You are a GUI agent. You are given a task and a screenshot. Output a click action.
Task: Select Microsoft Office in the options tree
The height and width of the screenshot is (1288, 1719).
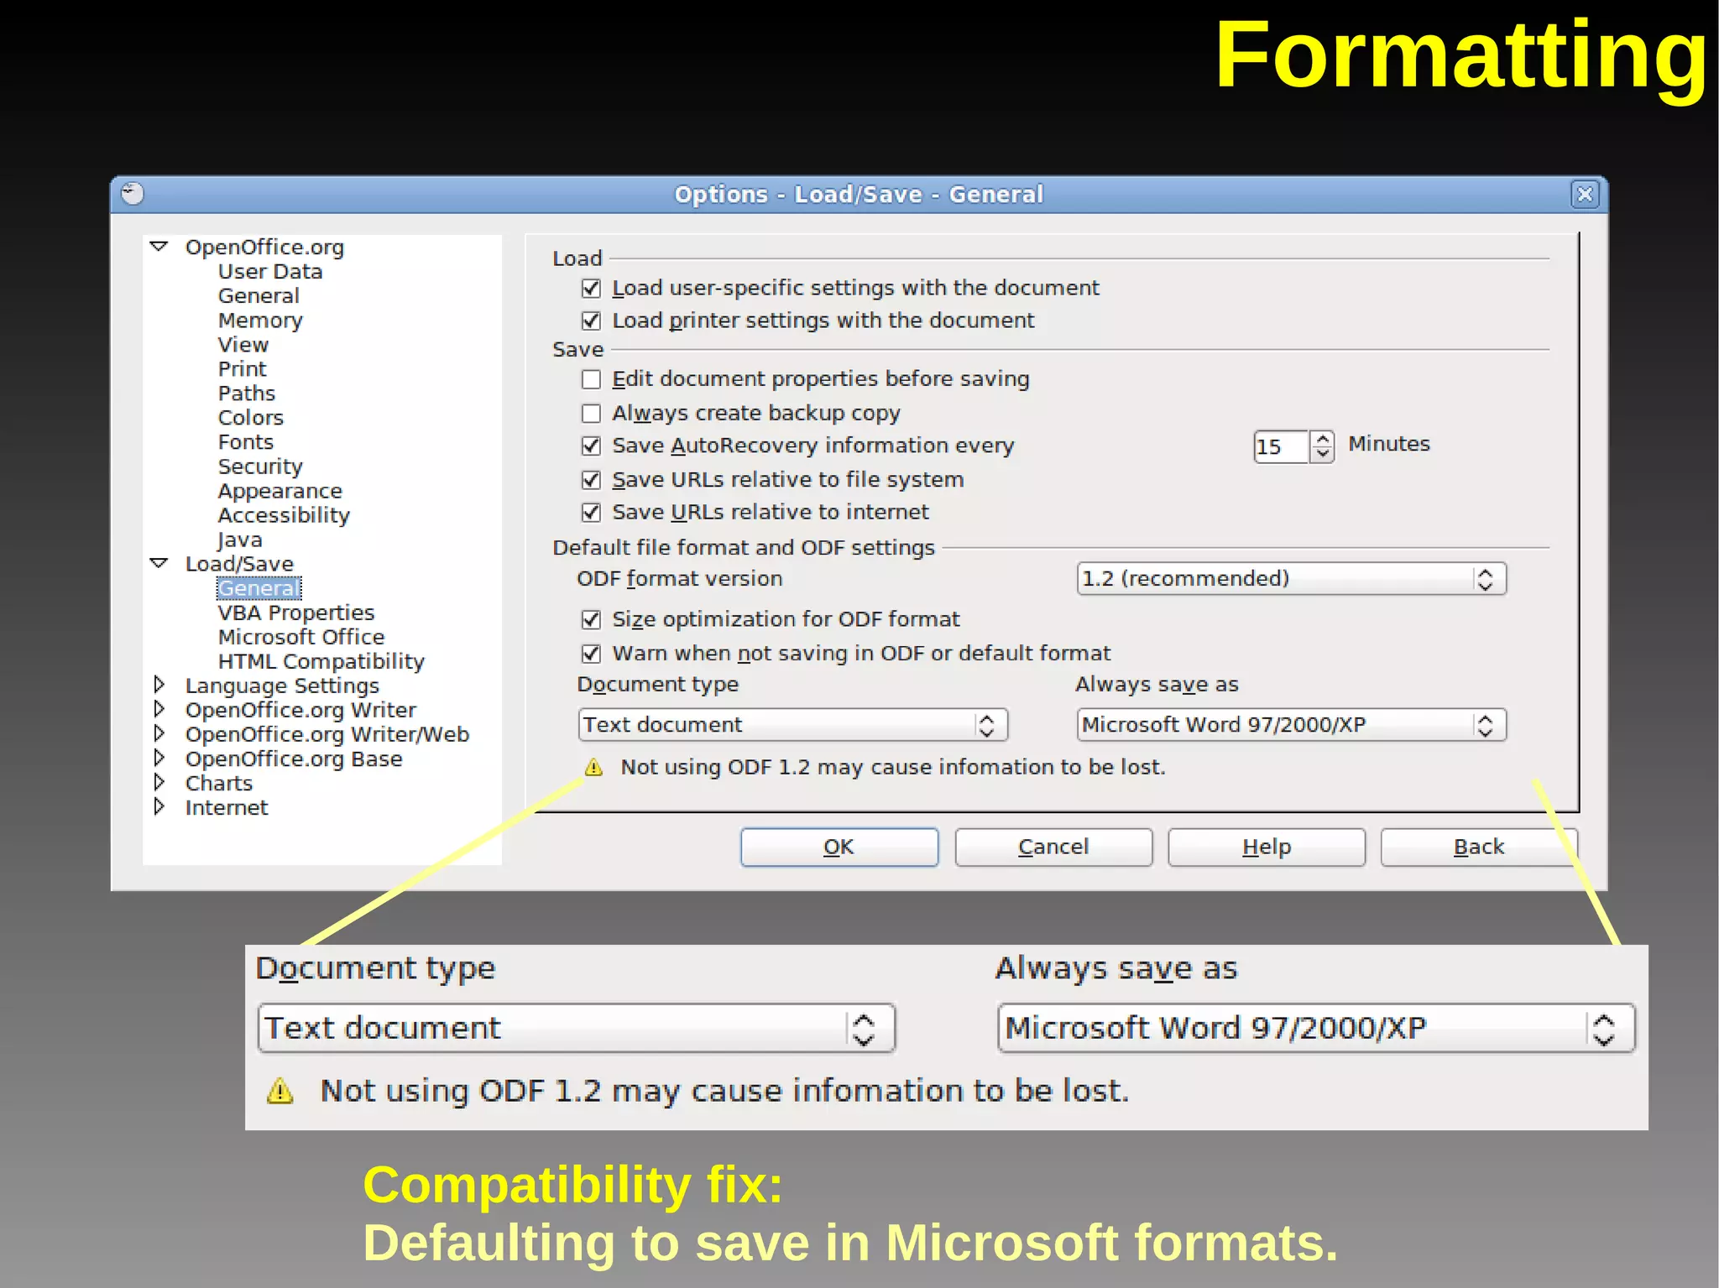300,637
